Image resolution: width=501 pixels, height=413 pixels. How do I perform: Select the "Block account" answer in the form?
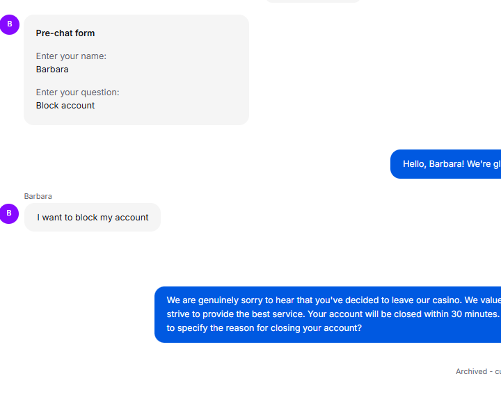pos(65,106)
